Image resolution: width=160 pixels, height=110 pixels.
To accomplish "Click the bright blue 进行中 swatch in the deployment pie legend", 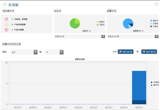I will click(x=151, y=21).
